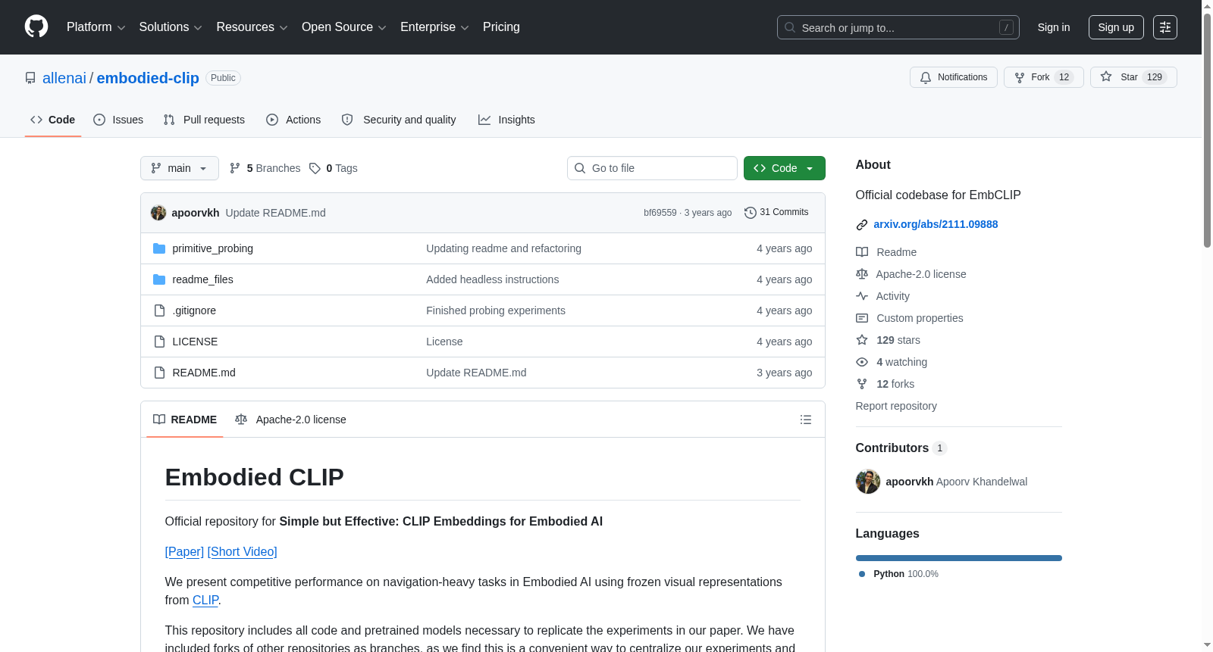Go to GitHub homepage via the Octocat logo
1213x652 pixels.
pos(36,27)
